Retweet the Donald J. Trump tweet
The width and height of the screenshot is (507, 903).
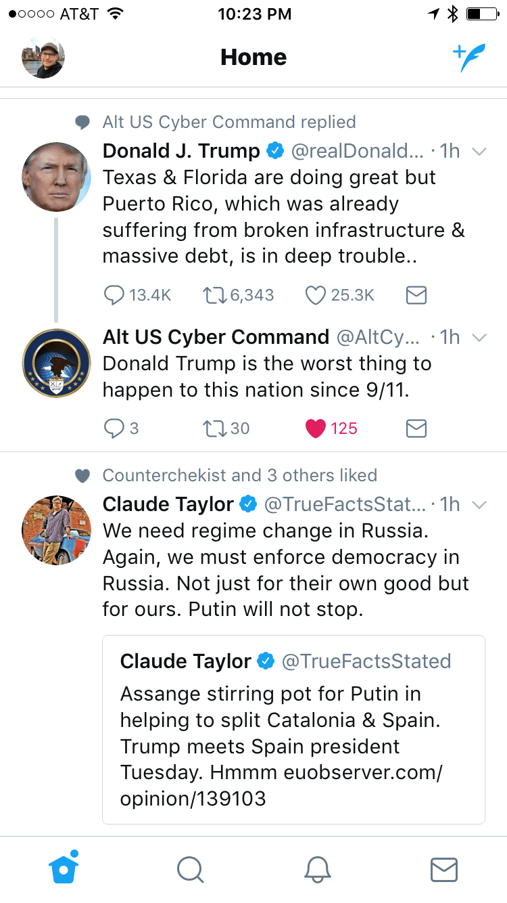click(214, 295)
